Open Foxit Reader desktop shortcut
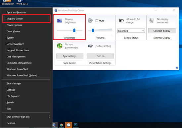The image size is (182, 128). [x=7, y=3]
